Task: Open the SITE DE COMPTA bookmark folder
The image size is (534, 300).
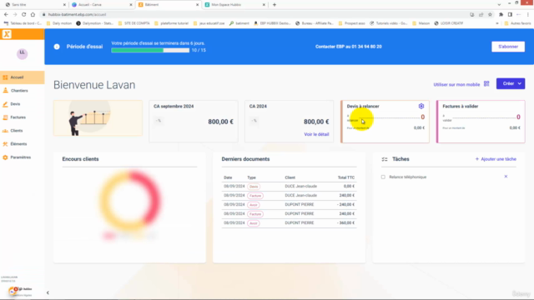Action: coord(133,23)
